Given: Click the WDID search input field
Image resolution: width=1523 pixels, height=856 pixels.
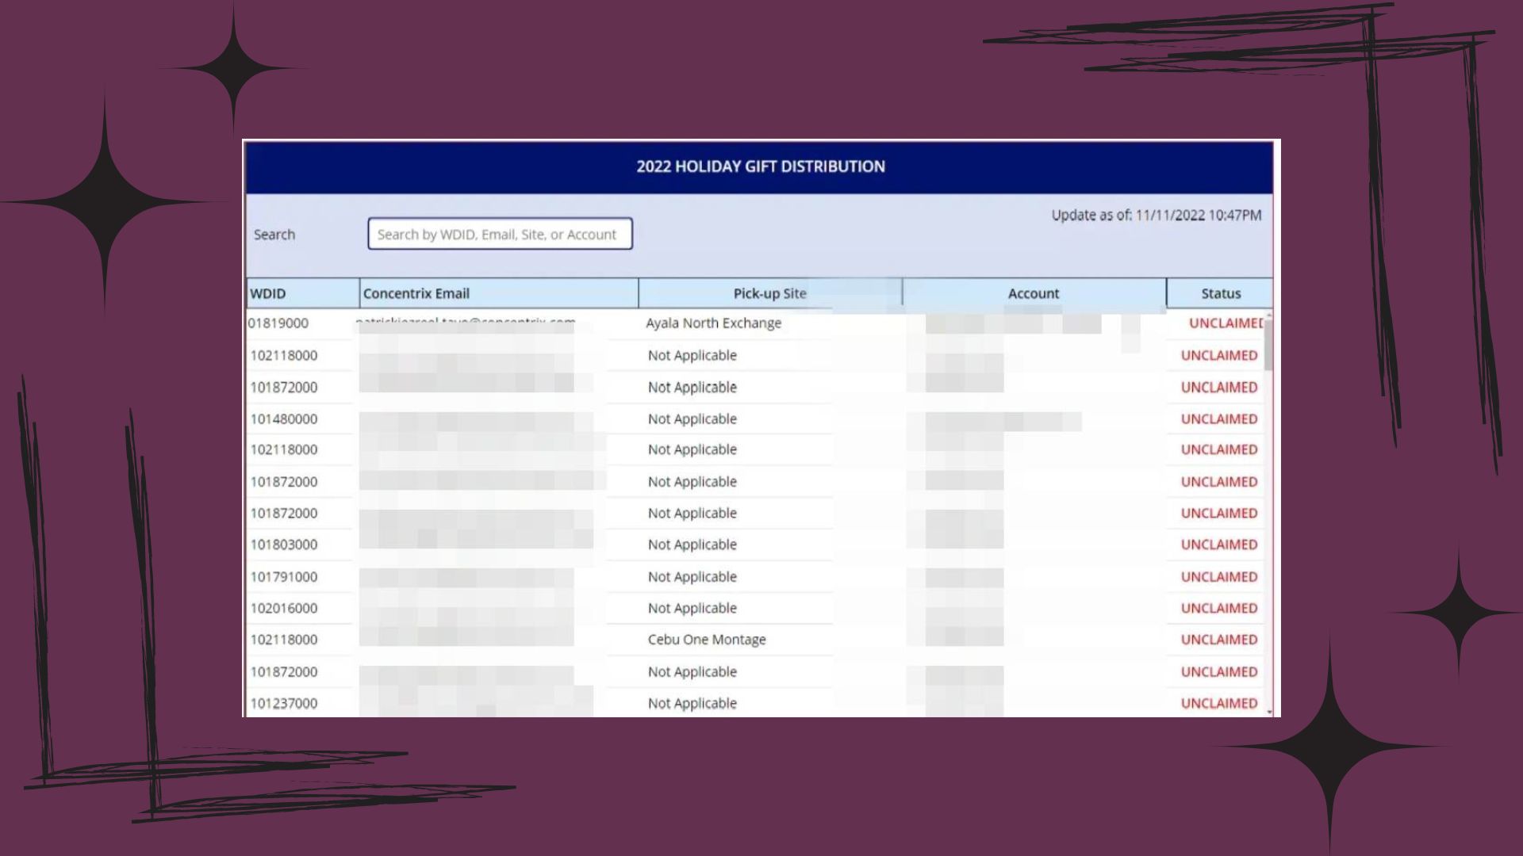Looking at the screenshot, I should click(x=500, y=234).
